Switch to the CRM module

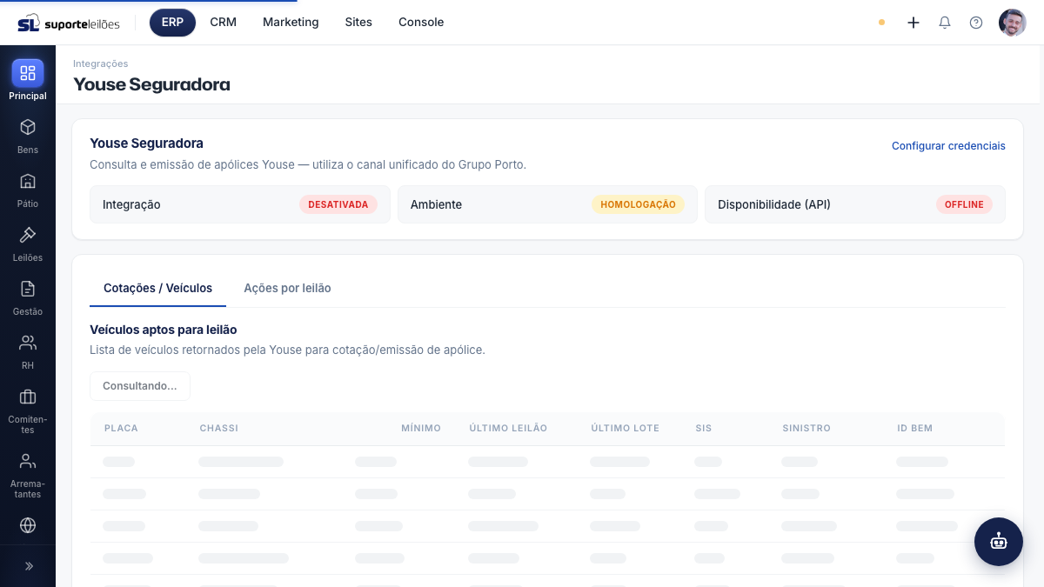pyautogui.click(x=224, y=23)
